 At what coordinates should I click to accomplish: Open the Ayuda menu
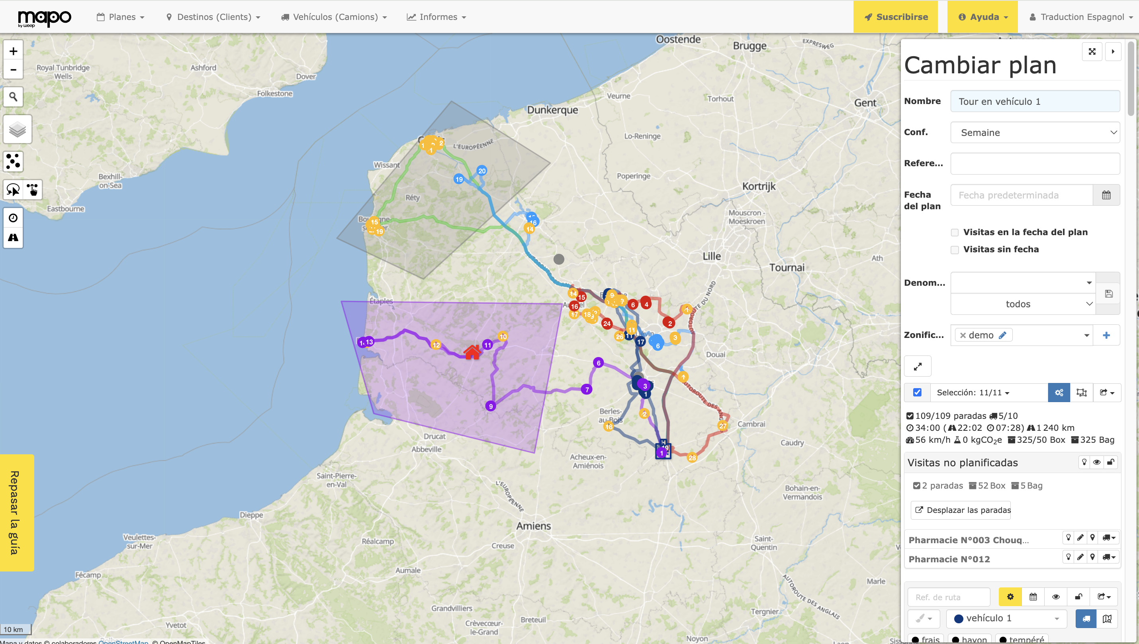[982, 17]
